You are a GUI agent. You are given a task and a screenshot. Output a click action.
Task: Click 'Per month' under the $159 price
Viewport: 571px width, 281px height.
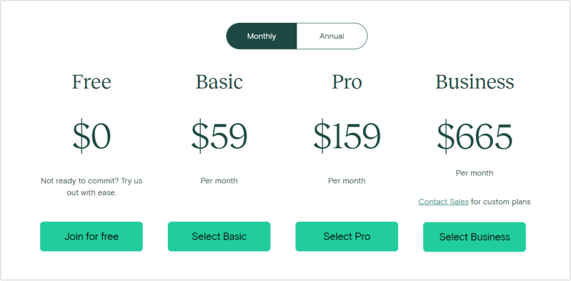click(x=347, y=181)
